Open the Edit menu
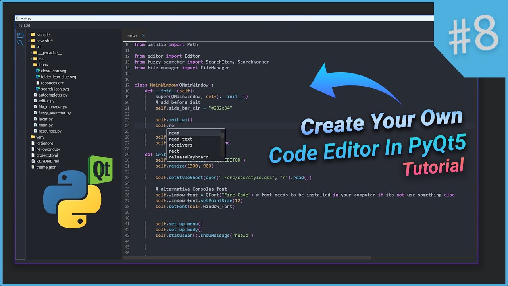The image size is (508, 286). coord(27,25)
